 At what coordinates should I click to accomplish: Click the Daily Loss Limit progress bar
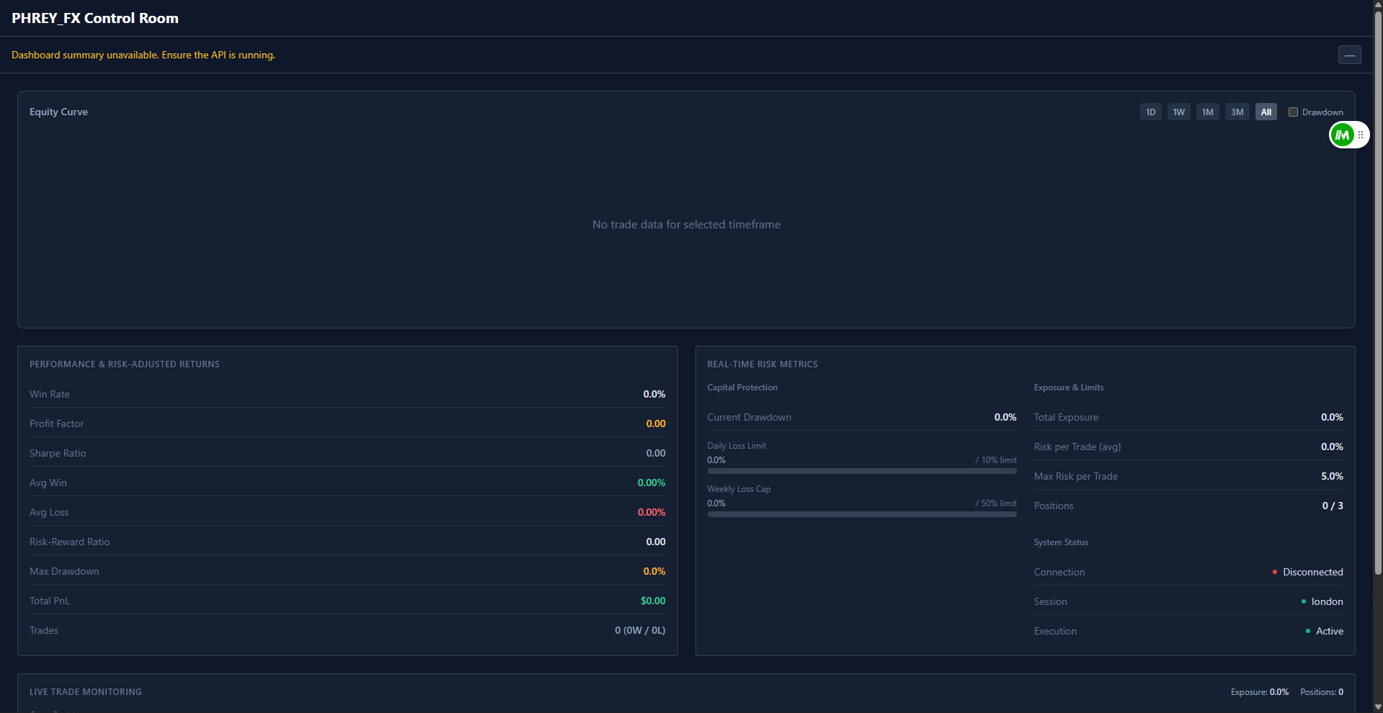tap(861, 471)
